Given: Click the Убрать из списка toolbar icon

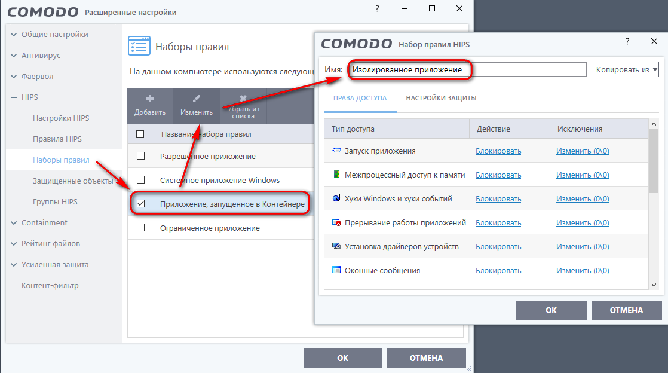Looking at the screenshot, I should coord(243,99).
